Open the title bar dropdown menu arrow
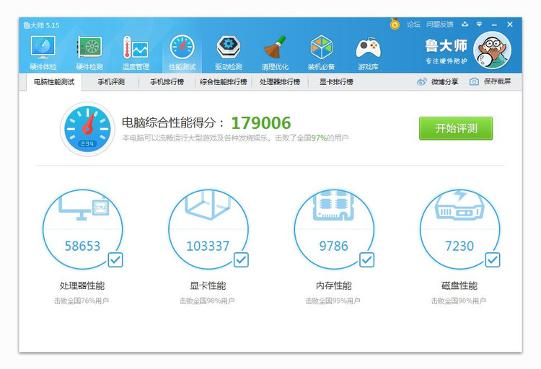The width and height of the screenshot is (541, 369). 479,24
